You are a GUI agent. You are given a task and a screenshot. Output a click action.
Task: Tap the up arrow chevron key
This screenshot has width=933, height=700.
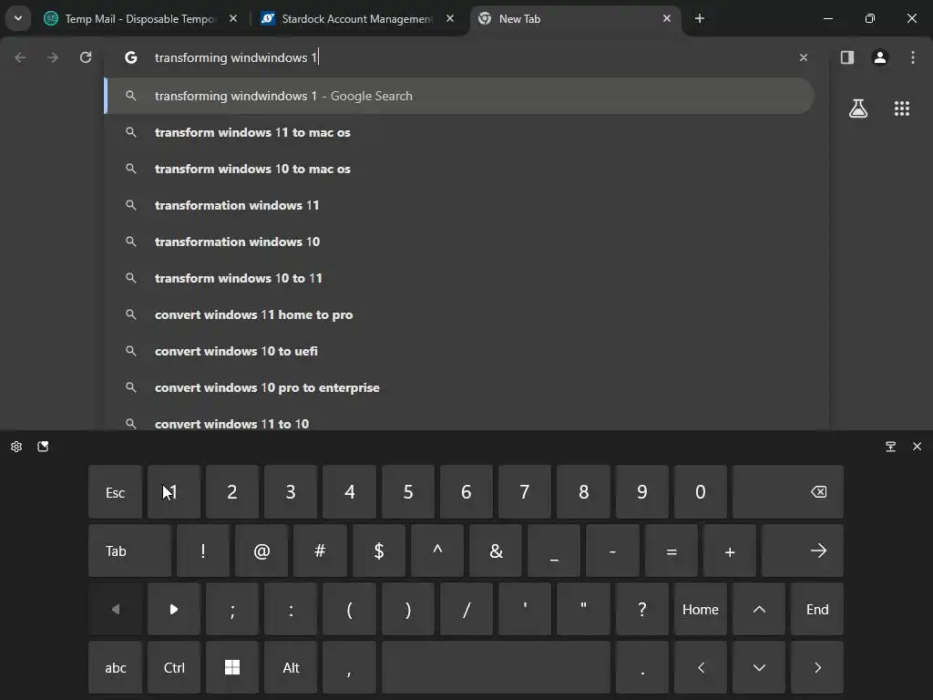click(x=759, y=609)
